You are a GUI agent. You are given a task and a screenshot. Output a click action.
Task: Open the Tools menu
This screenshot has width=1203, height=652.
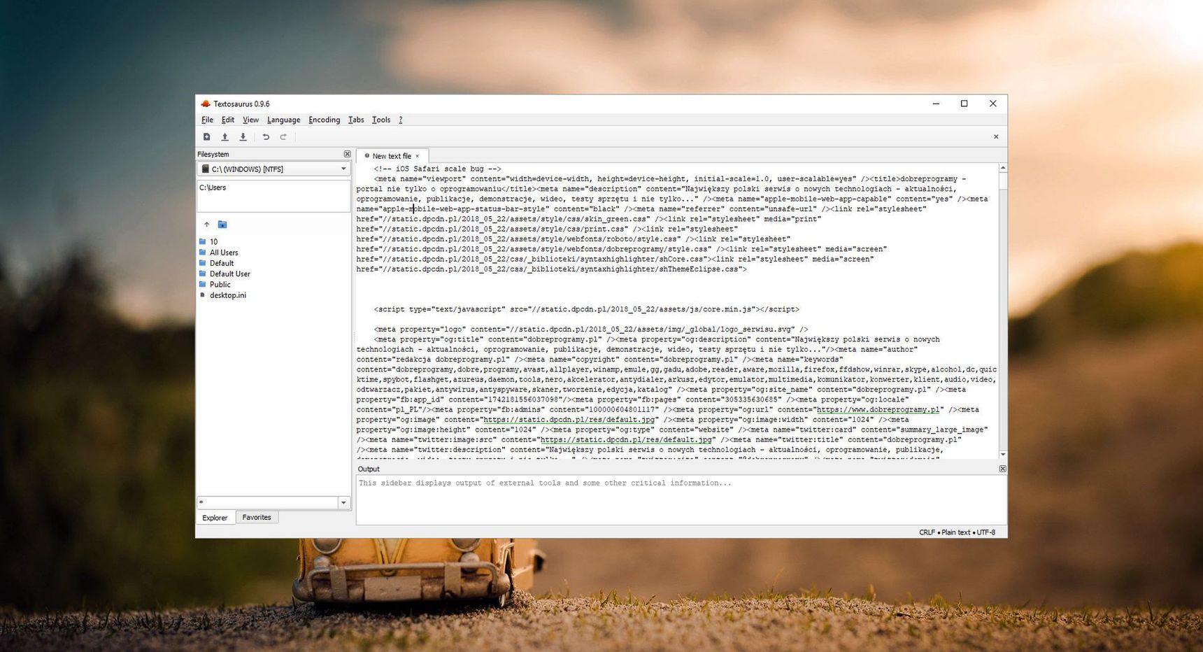click(x=381, y=120)
